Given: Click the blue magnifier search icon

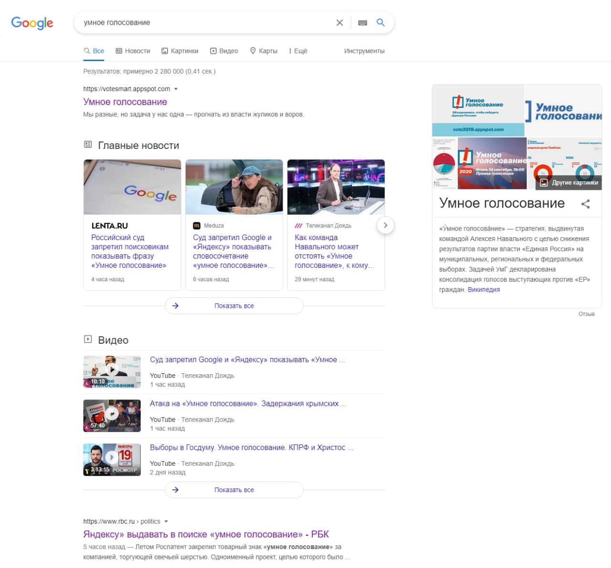Looking at the screenshot, I should tap(380, 22).
